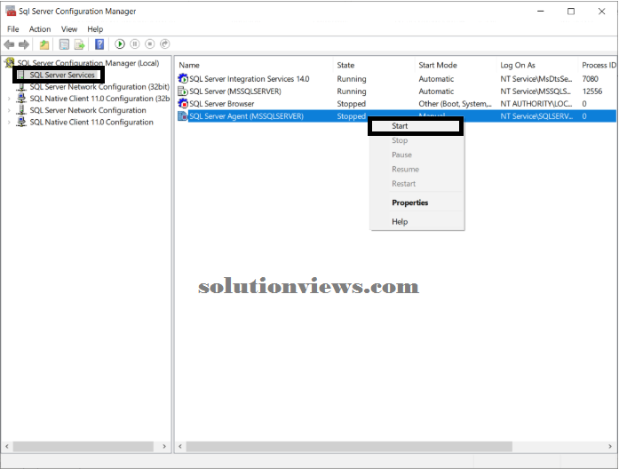
Task: Click the left pane's scroll-right arrow
Action: pyautogui.click(x=164, y=446)
